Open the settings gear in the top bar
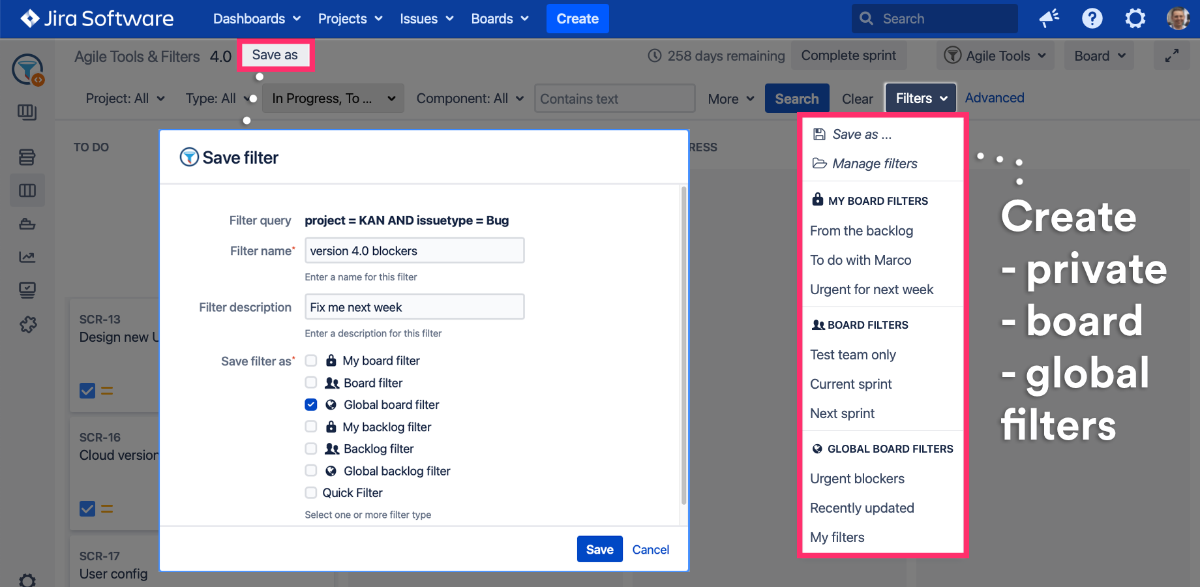 click(x=1135, y=18)
